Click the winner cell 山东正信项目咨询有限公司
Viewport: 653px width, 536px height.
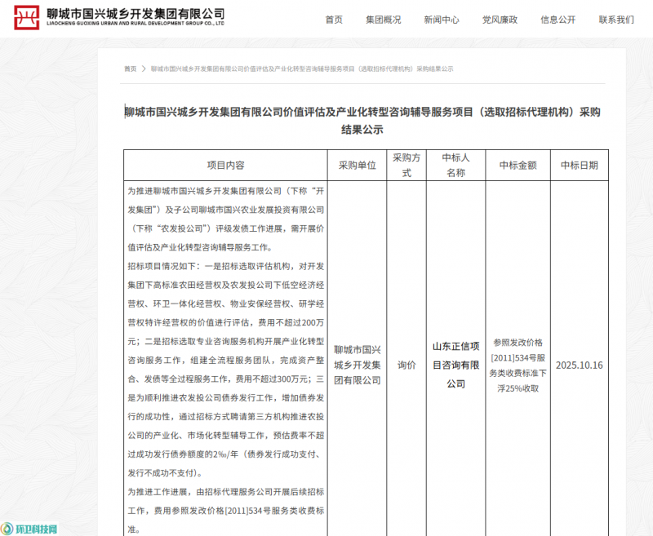coord(455,365)
